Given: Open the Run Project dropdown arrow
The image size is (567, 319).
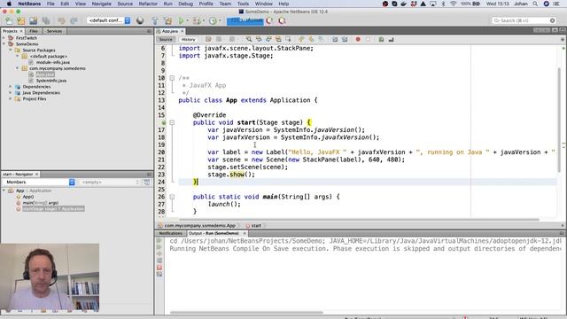Looking at the screenshot, I should [x=187, y=20].
